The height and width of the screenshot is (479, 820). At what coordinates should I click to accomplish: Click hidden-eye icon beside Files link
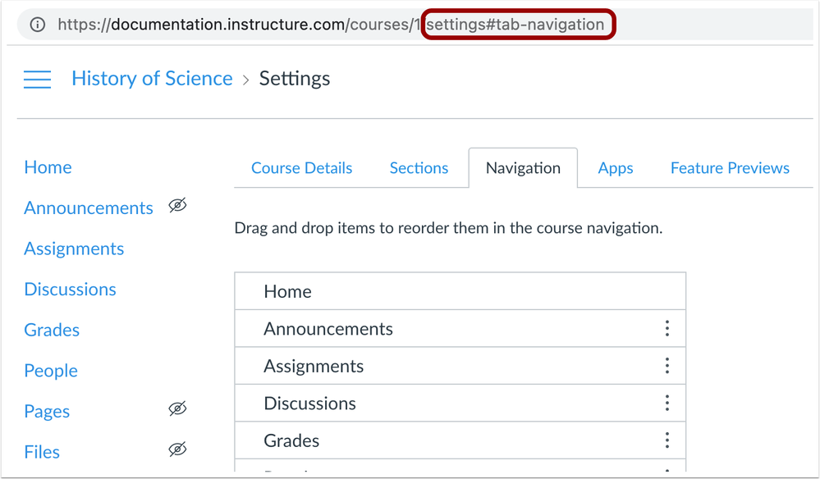click(x=177, y=449)
